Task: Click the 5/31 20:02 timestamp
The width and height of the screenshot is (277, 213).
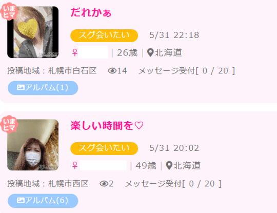Action: click(174, 148)
